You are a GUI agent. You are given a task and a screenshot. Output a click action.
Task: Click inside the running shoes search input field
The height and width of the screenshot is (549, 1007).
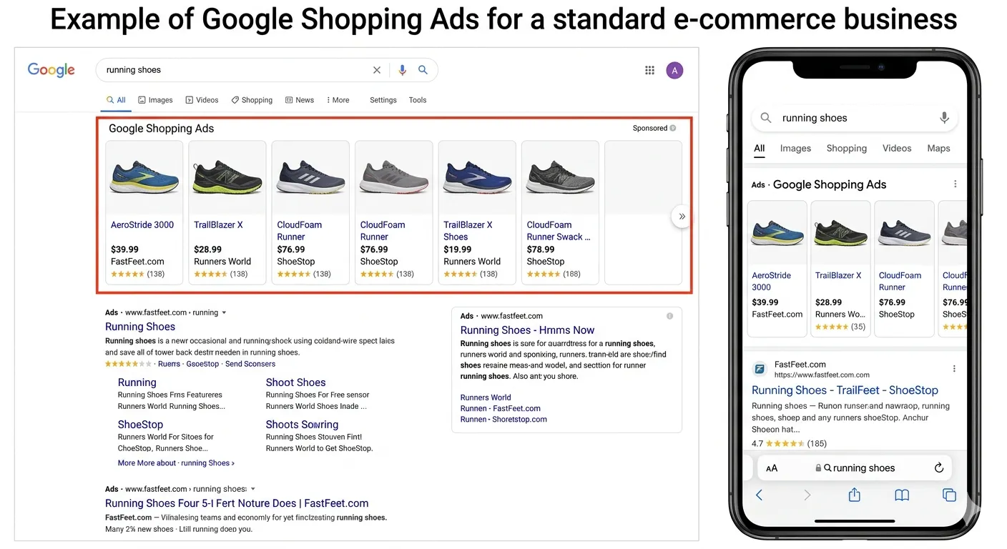[x=215, y=70]
